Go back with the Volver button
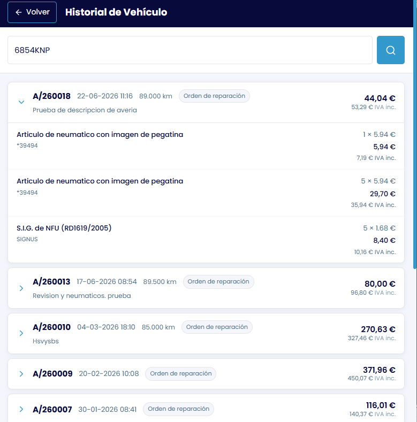Image resolution: width=417 pixels, height=422 pixels. (32, 12)
